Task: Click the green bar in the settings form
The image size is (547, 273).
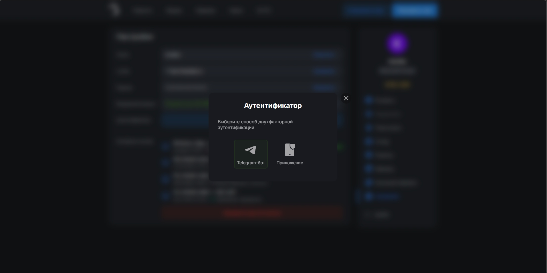Action: (187, 104)
